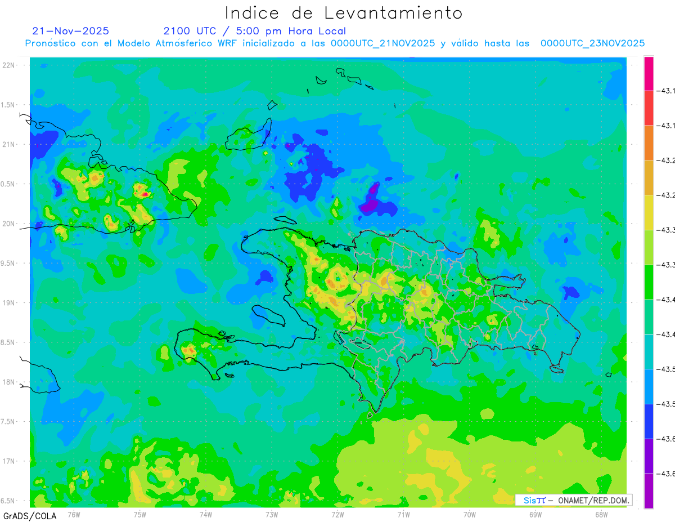Pick the orange colorbar swatch
675x522 pixels.
tap(649, 143)
